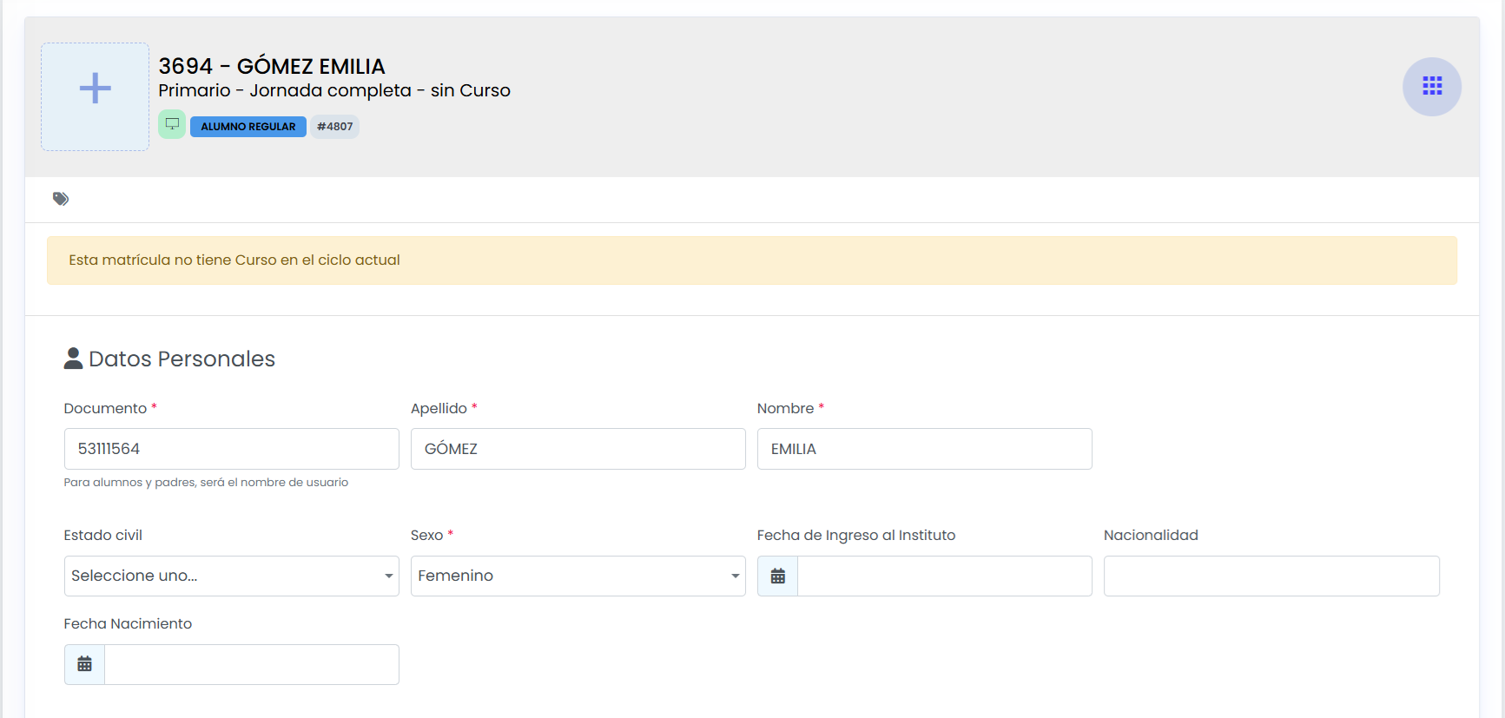The width and height of the screenshot is (1505, 718).
Task: Click the 'Datos Personales' heading
Action: point(182,359)
